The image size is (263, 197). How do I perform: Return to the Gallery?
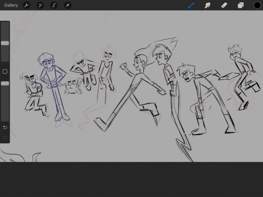click(x=11, y=5)
